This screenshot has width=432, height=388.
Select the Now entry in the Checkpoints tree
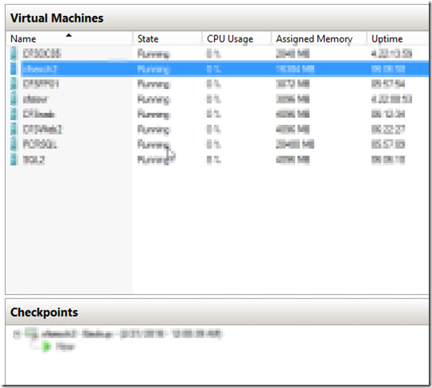[x=65, y=346]
